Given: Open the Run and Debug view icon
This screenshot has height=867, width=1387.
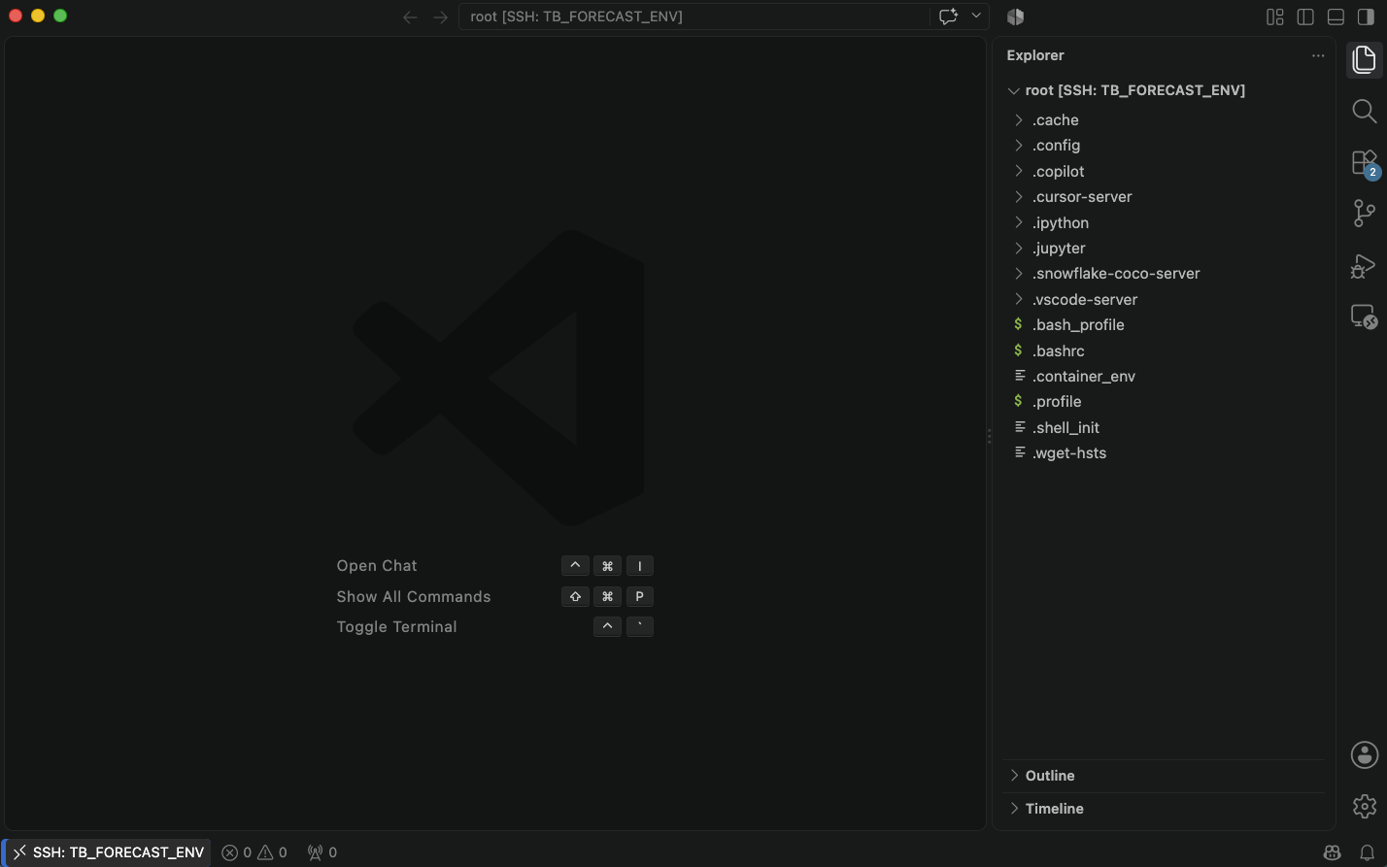Looking at the screenshot, I should [1364, 265].
